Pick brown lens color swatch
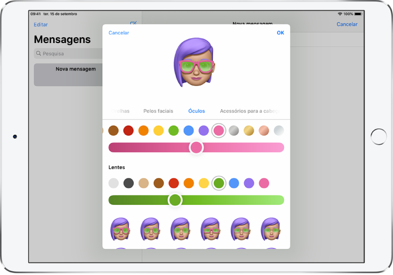Screen dimensions: 393x275 tap(159, 183)
